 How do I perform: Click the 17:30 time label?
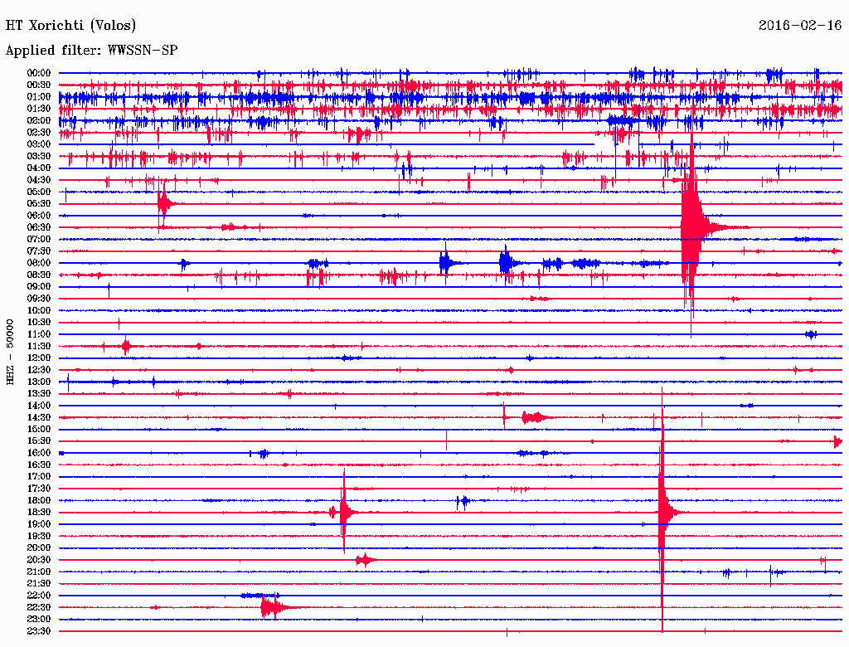tap(39, 489)
